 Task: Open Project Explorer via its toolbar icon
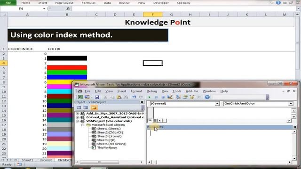pyautogui.click(x=178, y=97)
